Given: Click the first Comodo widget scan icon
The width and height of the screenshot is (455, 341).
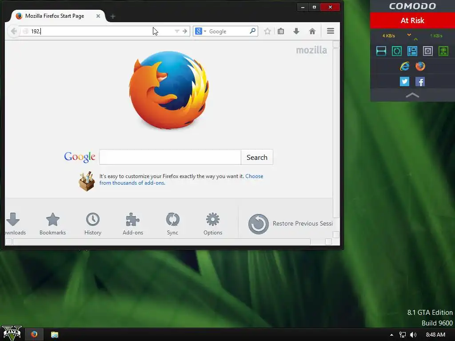Looking at the screenshot, I should [x=381, y=51].
